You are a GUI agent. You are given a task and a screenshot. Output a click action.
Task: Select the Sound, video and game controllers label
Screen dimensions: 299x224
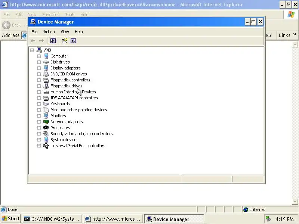coord(81,134)
